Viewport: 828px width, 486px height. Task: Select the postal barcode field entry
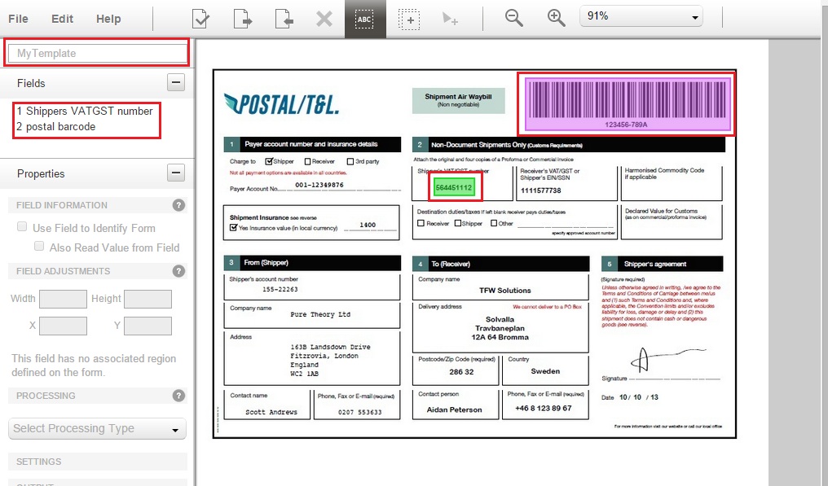[x=56, y=126]
